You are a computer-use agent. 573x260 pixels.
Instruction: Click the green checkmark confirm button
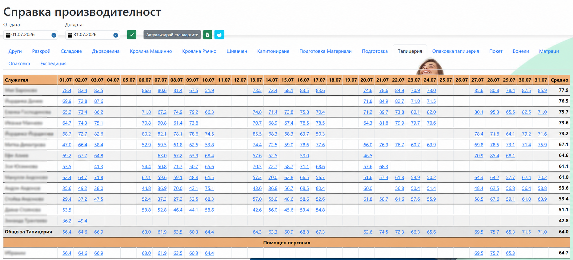(132, 35)
